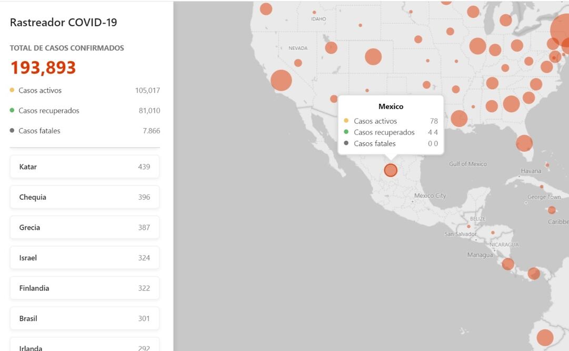Toggle the green Casos recuperados legend dot
Screen dimensions: 569x351
click(12, 110)
